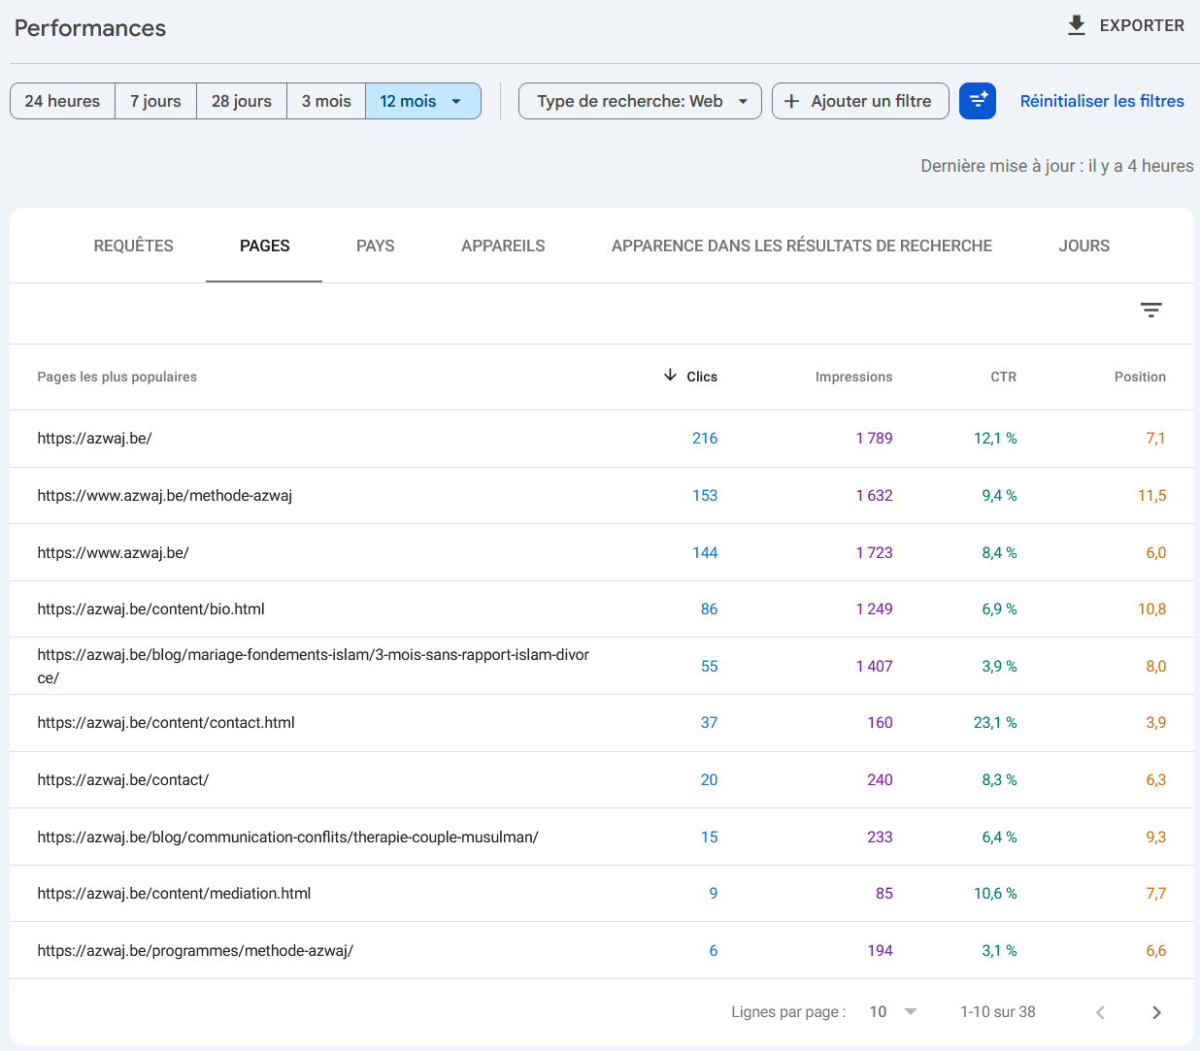
Task: Open the table filter rows icon
Action: coord(1150,311)
